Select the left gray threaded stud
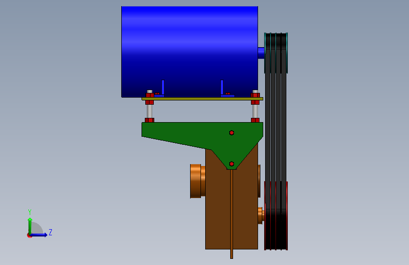 click(x=150, y=111)
